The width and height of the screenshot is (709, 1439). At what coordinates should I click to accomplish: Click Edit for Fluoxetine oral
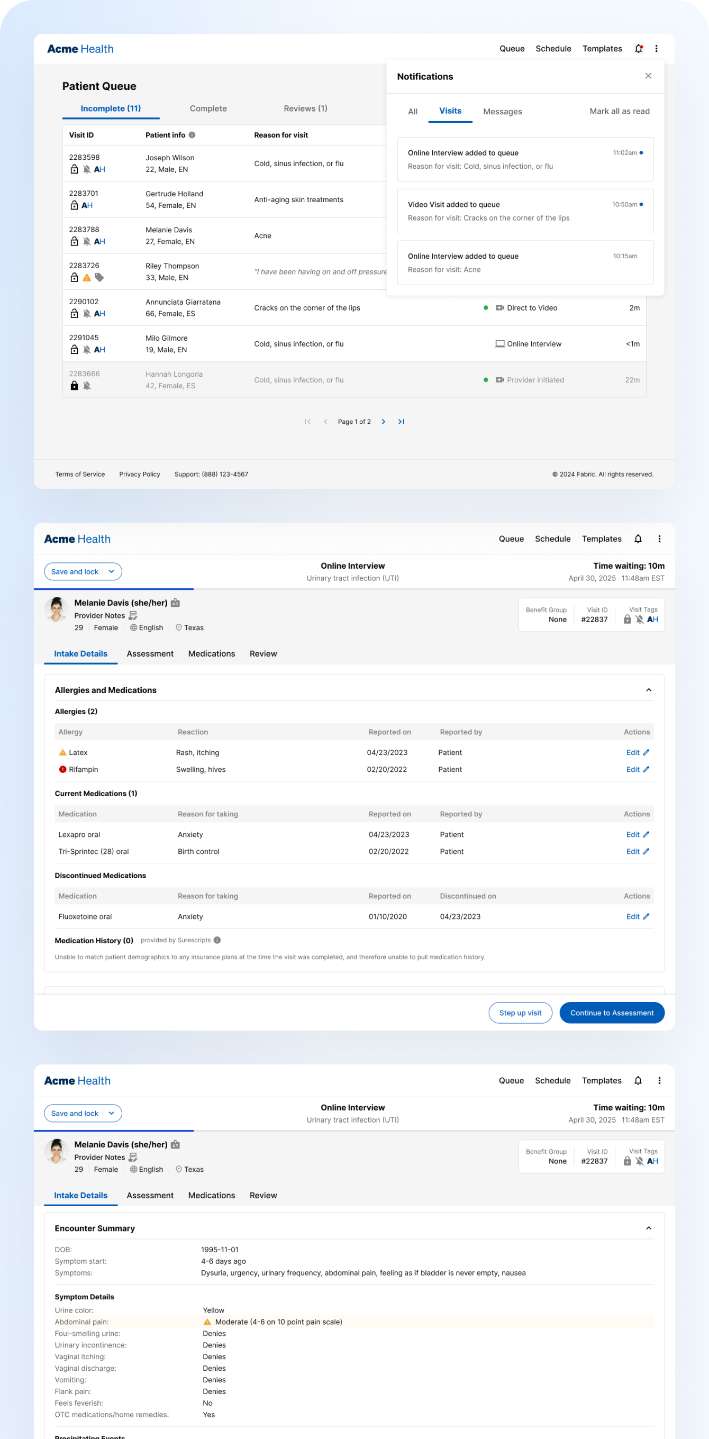point(638,917)
